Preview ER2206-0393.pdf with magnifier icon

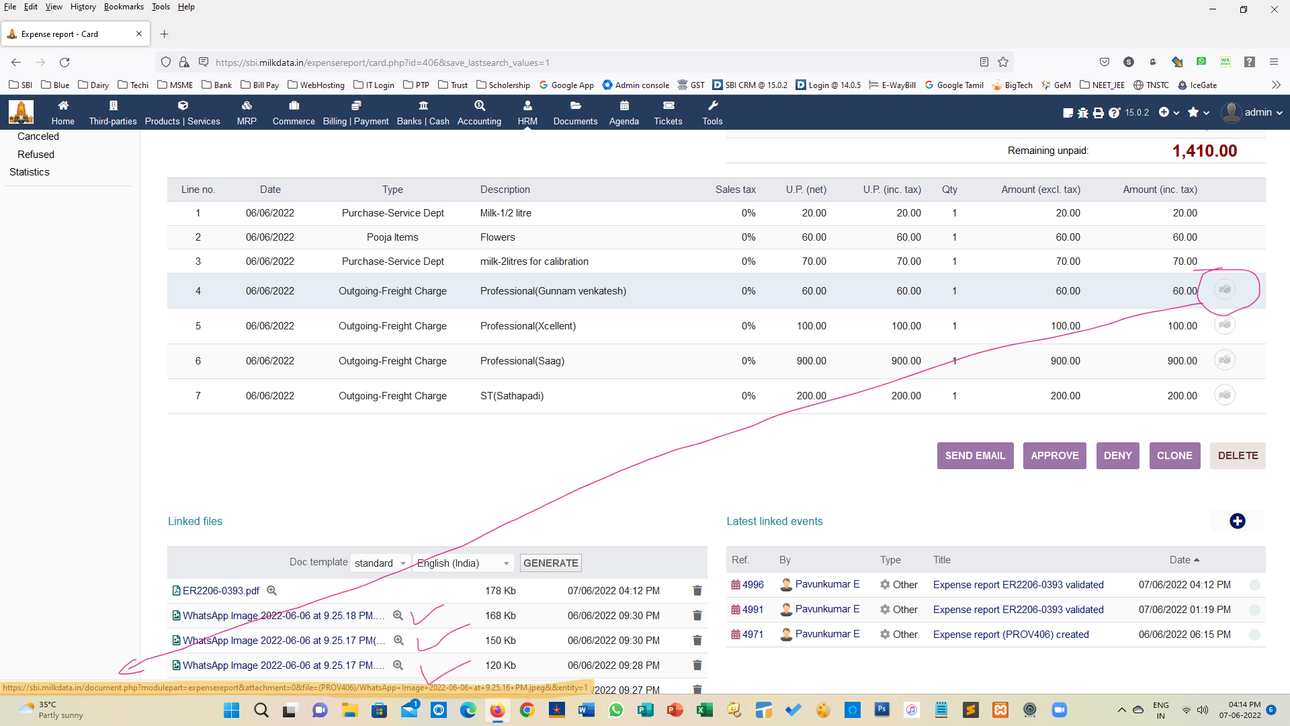271,591
